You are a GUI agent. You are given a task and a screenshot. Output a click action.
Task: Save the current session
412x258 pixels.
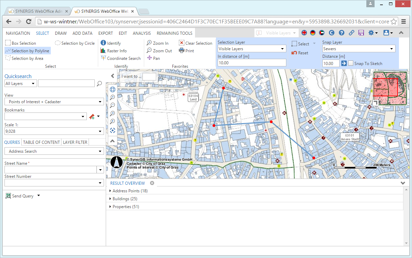tap(360, 33)
